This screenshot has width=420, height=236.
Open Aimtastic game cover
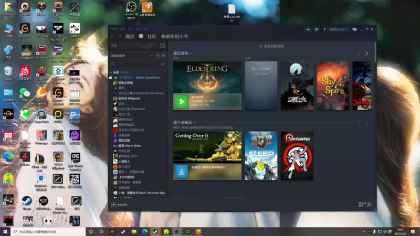tap(297, 156)
